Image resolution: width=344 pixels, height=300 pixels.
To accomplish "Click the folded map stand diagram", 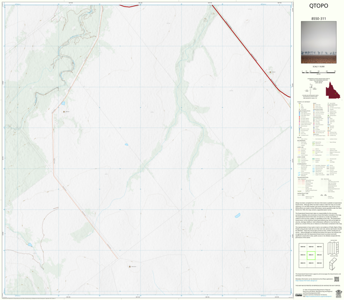I will [x=333, y=264].
